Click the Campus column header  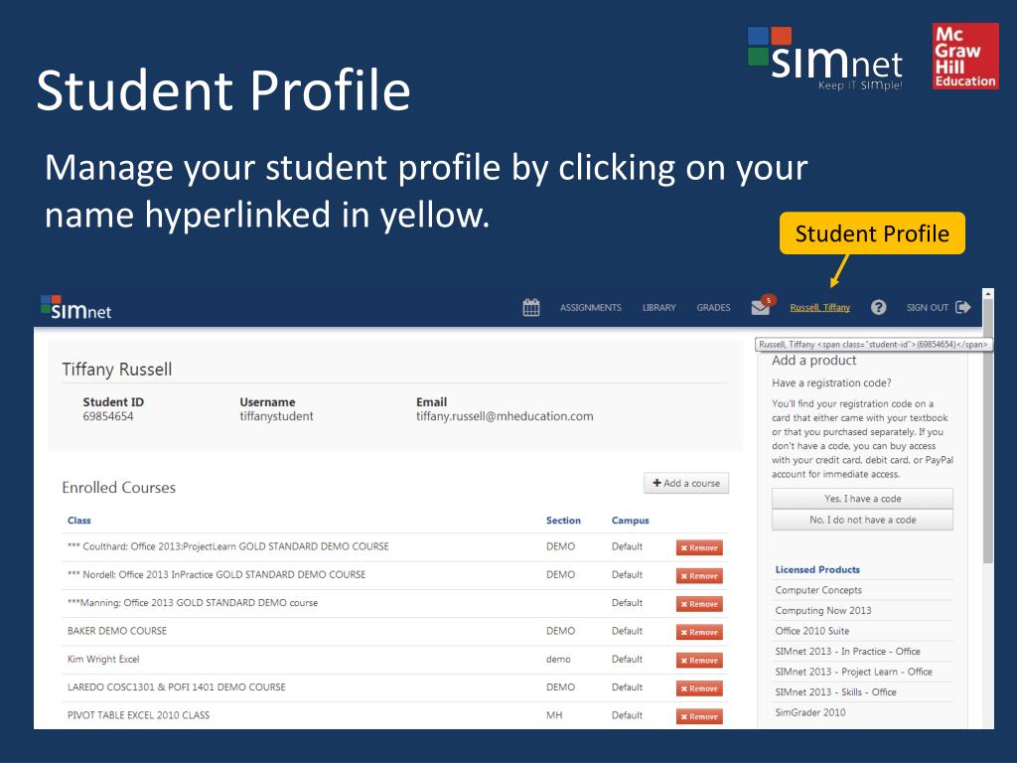[x=630, y=521]
